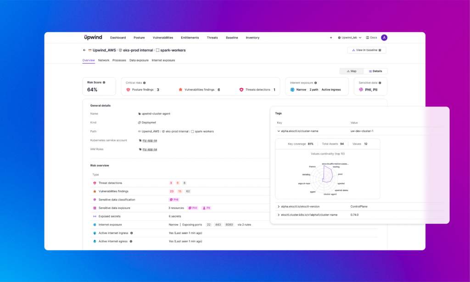Click the PHI, PII brain icon

(361, 89)
